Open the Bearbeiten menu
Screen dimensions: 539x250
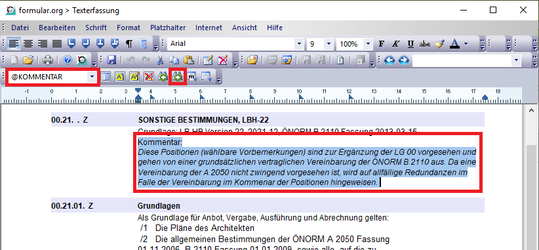click(57, 28)
